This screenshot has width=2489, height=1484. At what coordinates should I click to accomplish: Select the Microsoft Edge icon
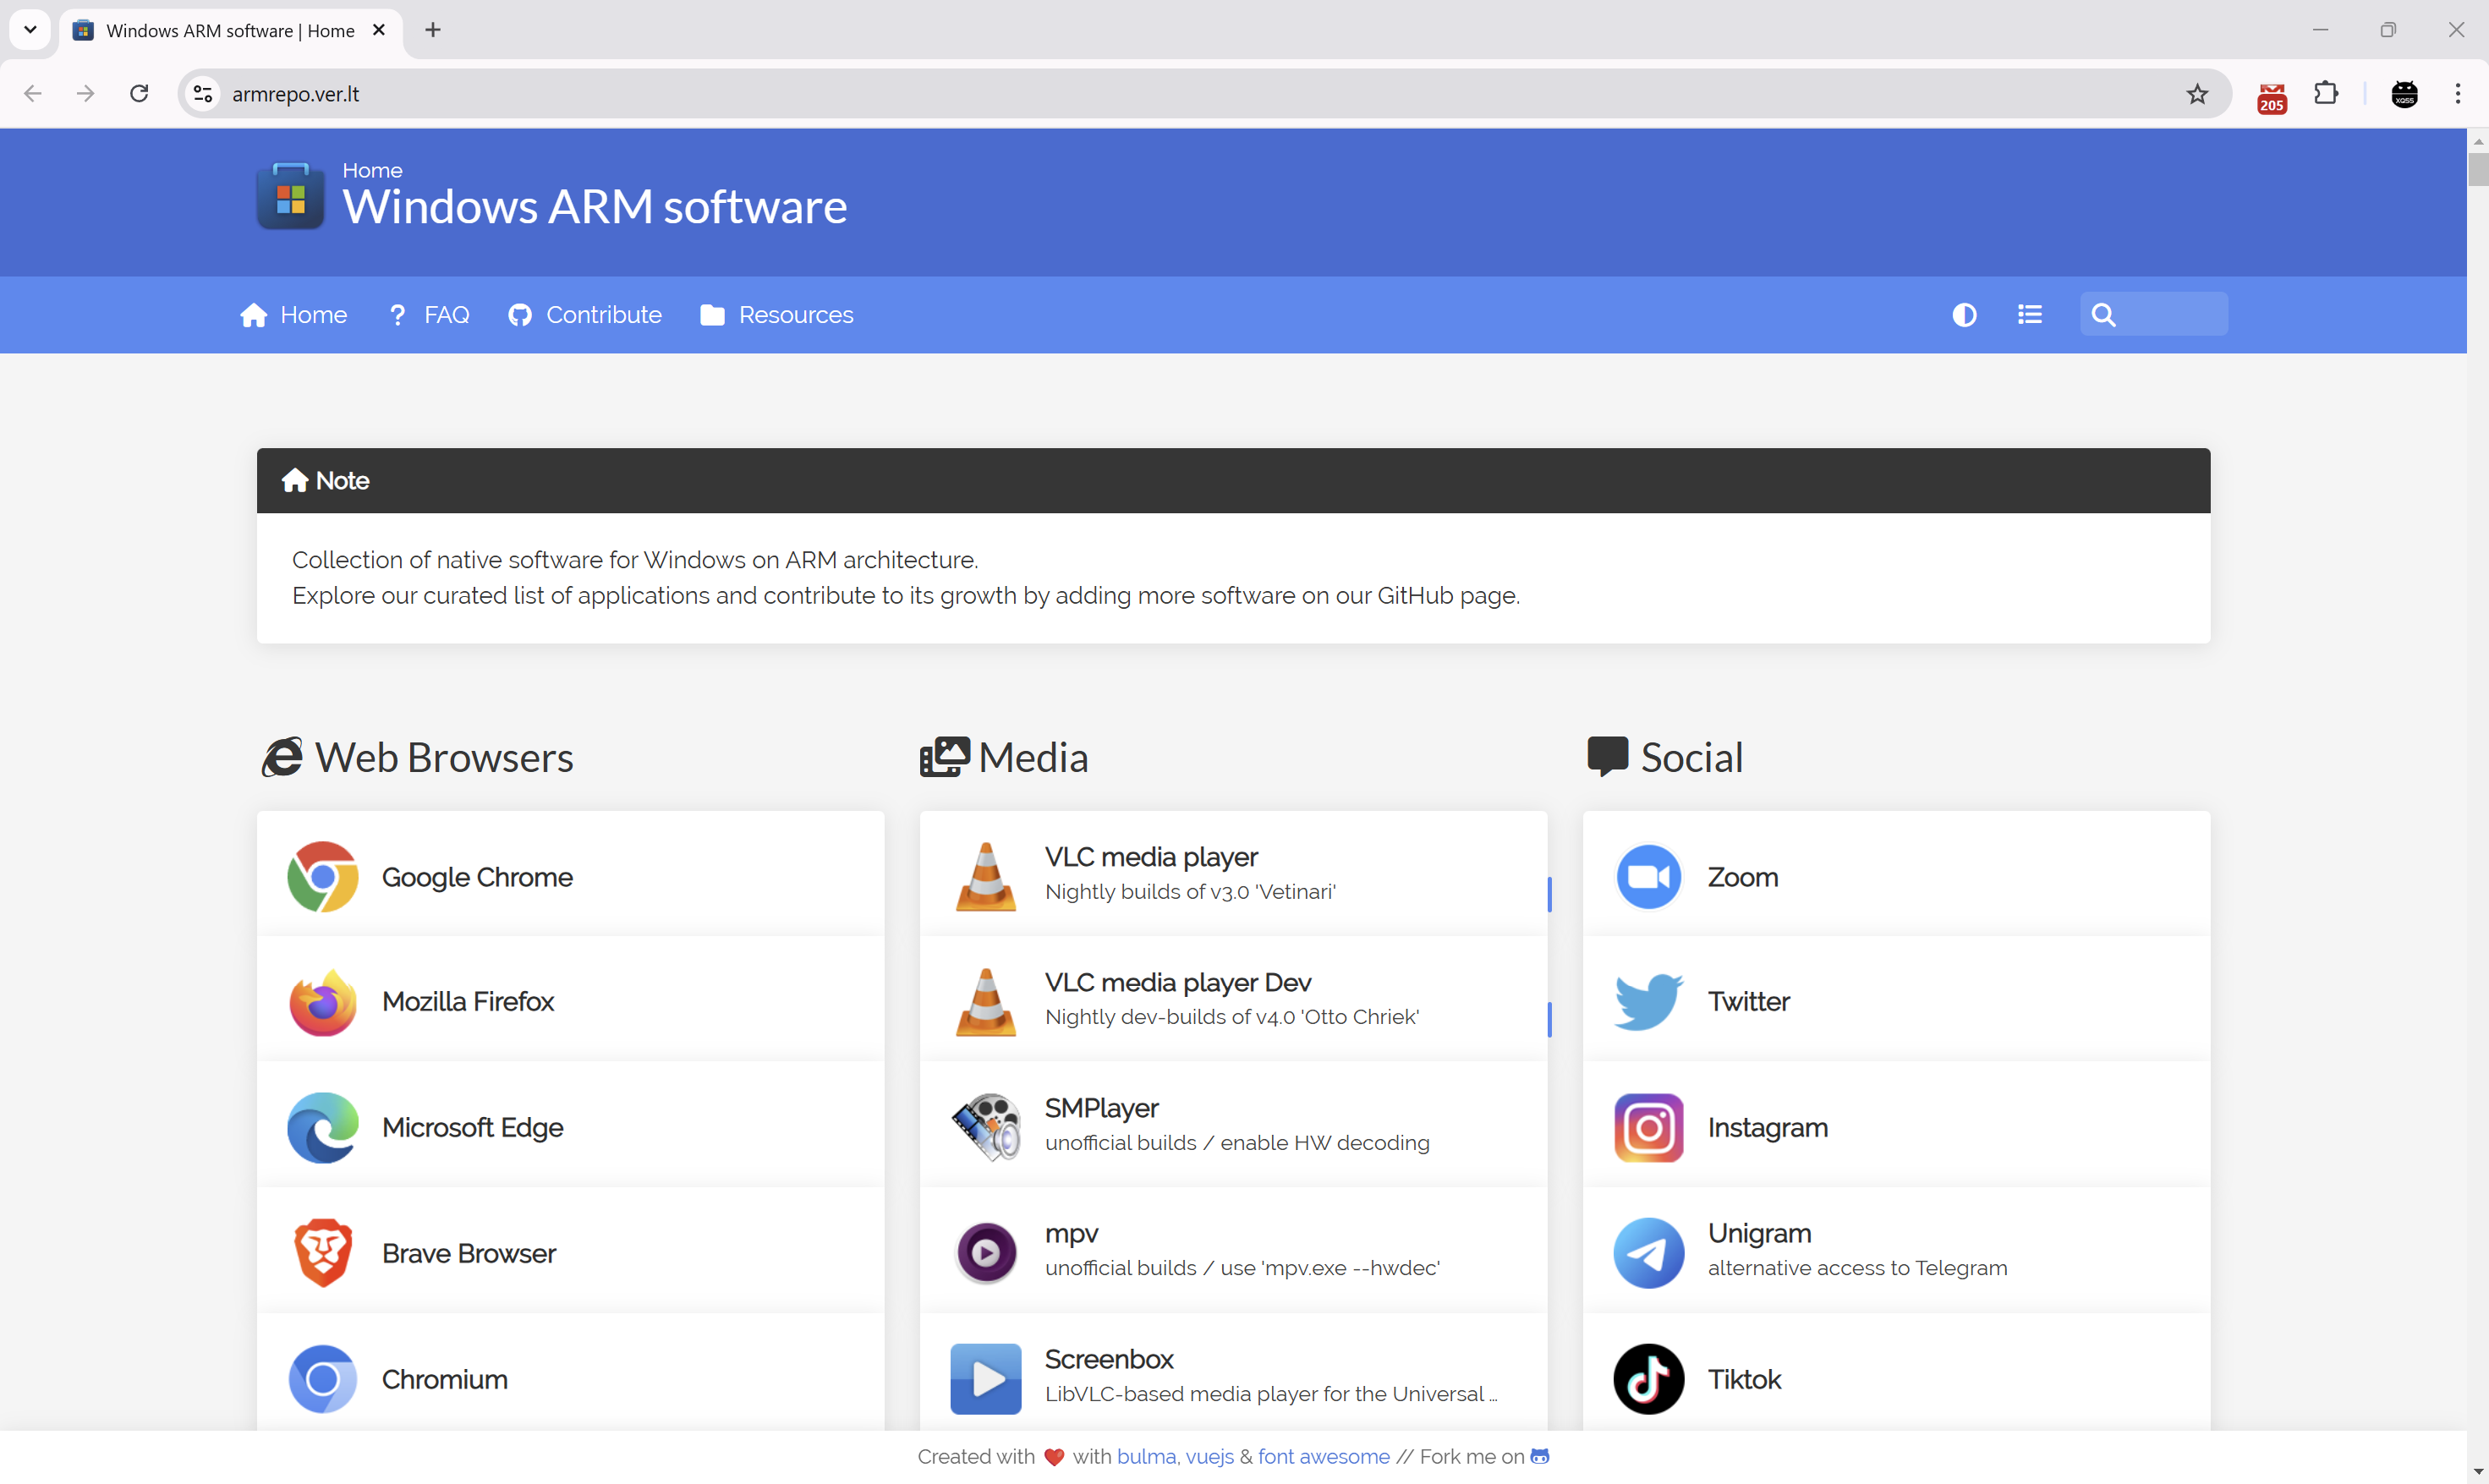(x=322, y=1127)
